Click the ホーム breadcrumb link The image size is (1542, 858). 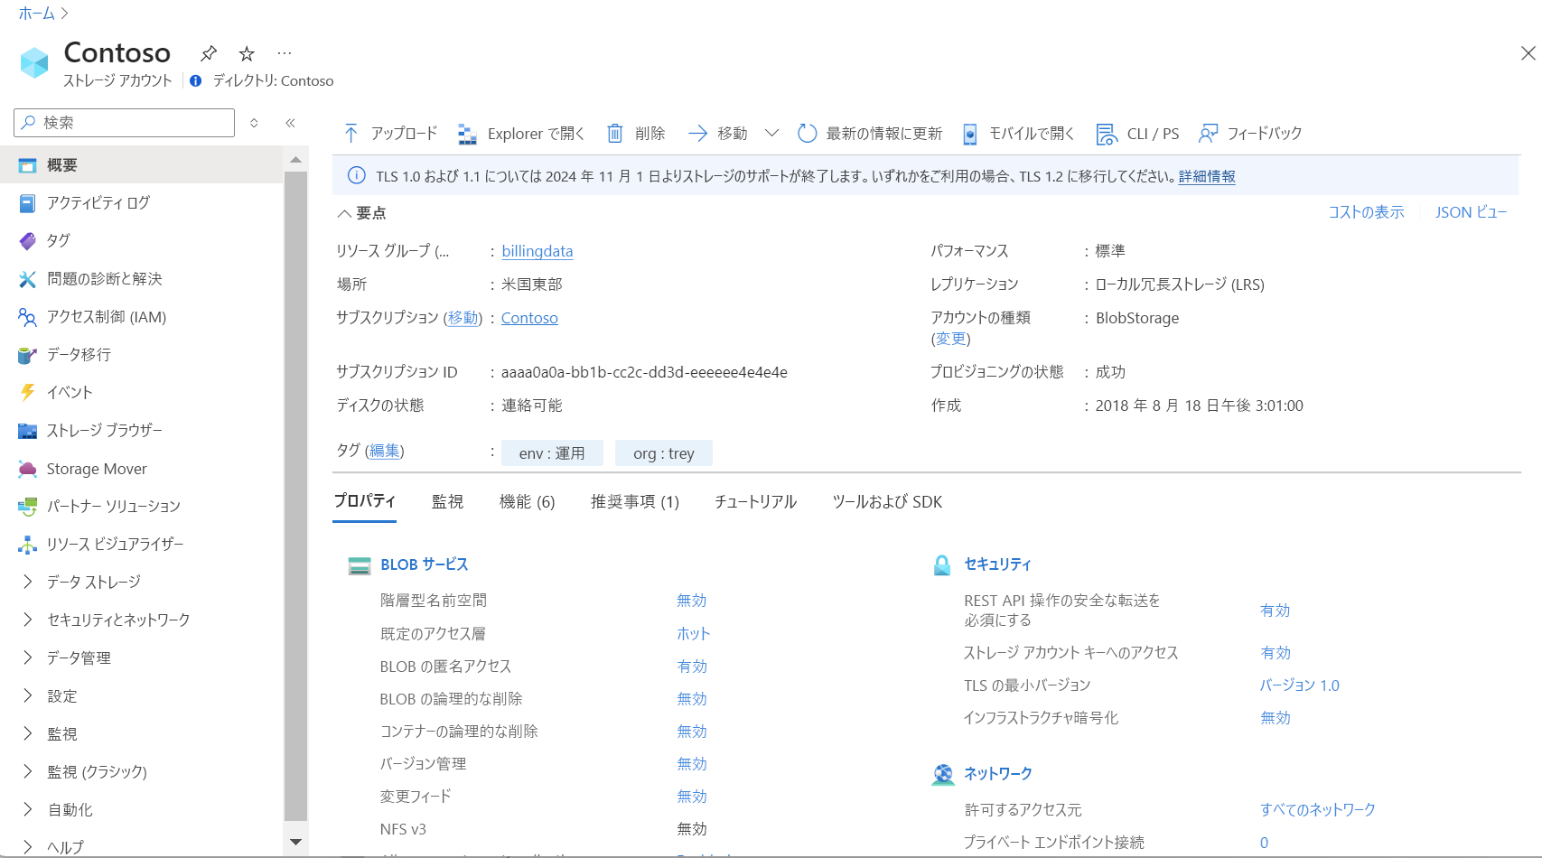pos(37,14)
